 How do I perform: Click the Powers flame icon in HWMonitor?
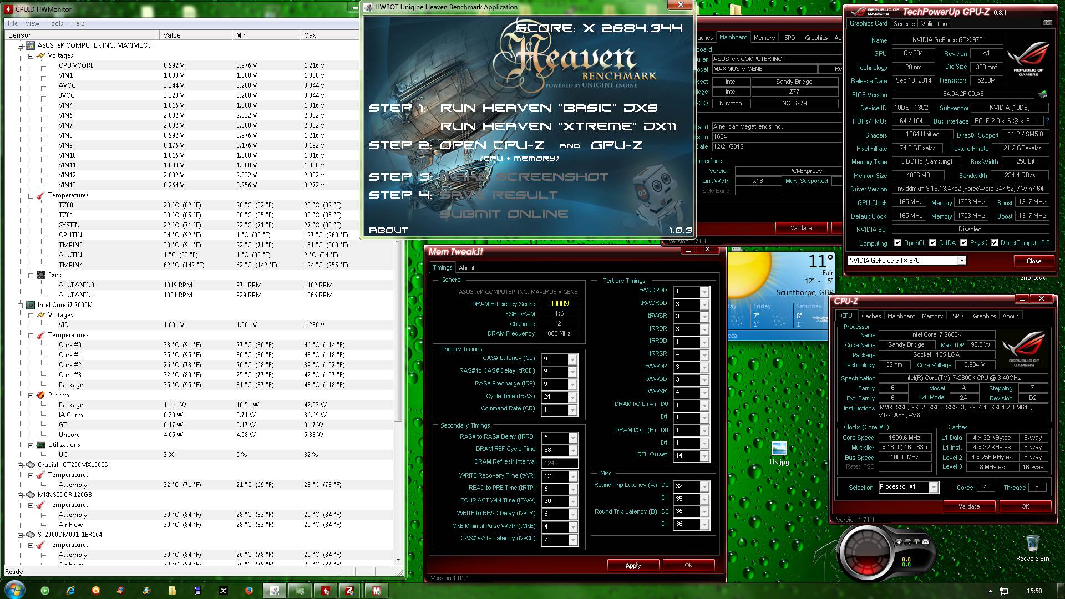(x=41, y=395)
